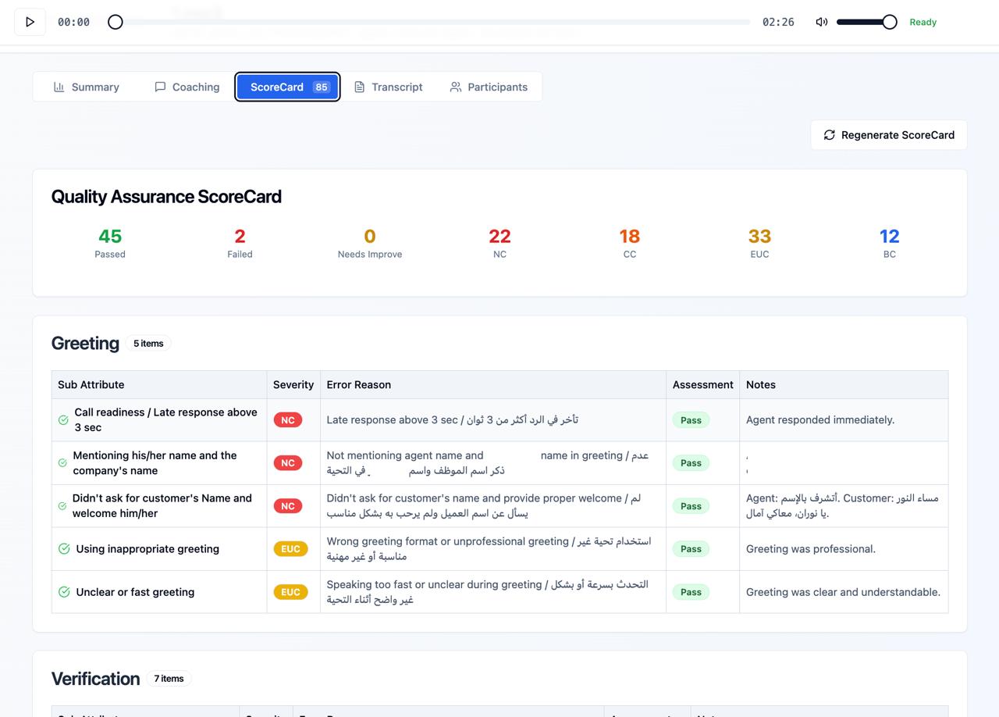View the Participants tab
Viewport: 999px width, 717px height.
point(489,87)
